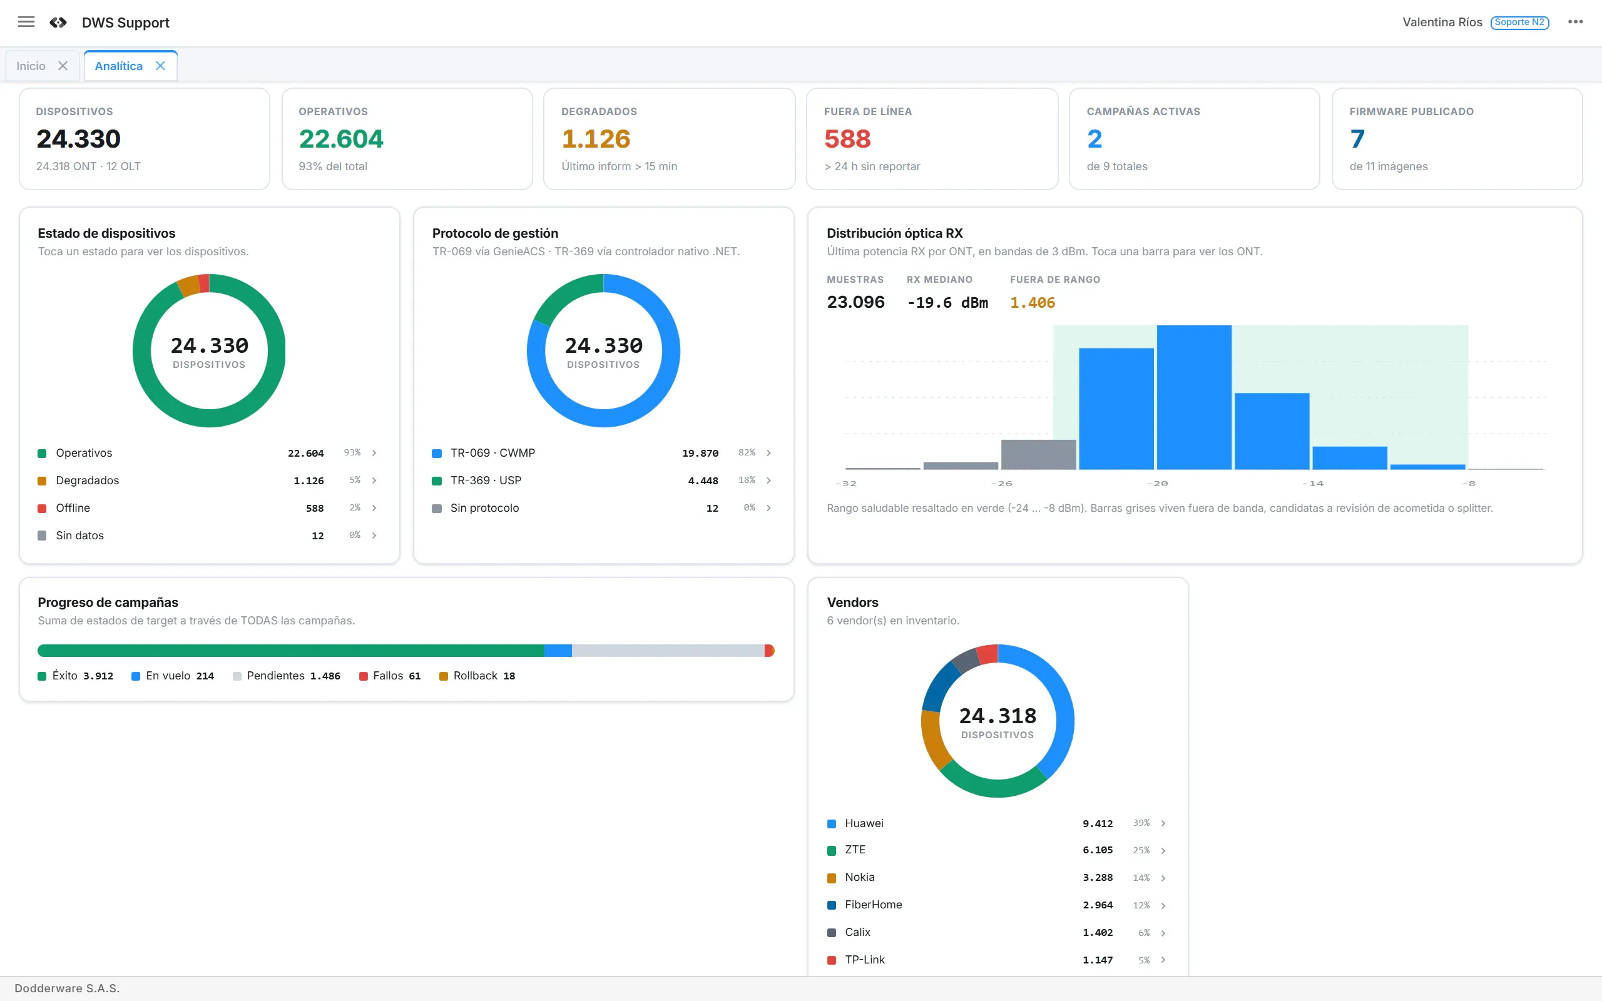
Task: Open TP-Link vendor row chevron
Action: [1163, 959]
